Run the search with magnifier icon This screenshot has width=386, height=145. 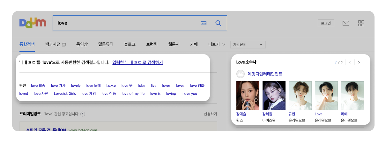[218, 23]
